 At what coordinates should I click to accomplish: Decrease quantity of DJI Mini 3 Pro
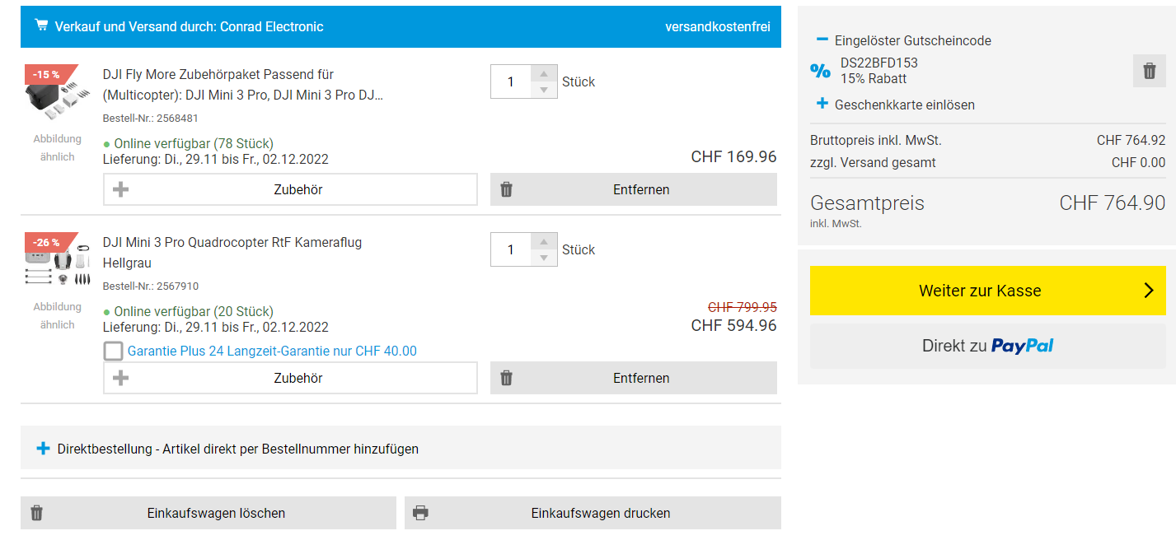(543, 258)
